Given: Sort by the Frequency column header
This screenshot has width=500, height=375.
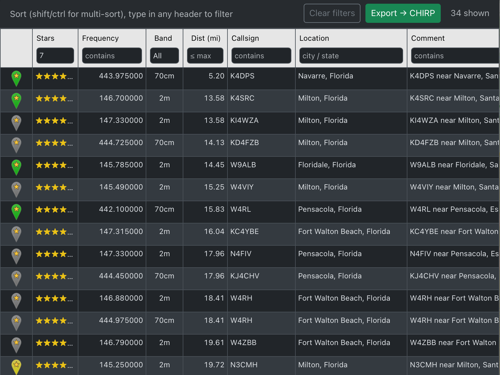Looking at the screenshot, I should pyautogui.click(x=100, y=38).
